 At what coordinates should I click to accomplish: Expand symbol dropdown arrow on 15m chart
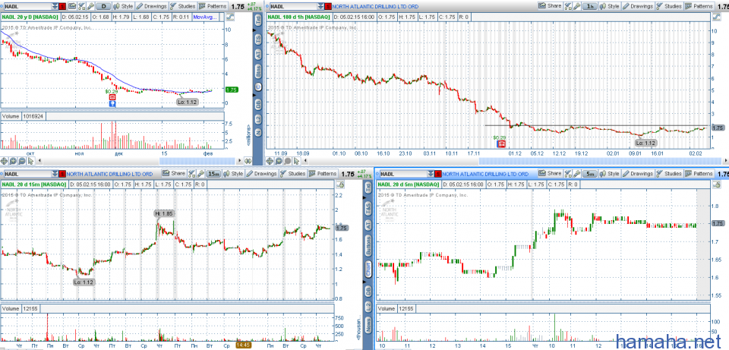55,174
